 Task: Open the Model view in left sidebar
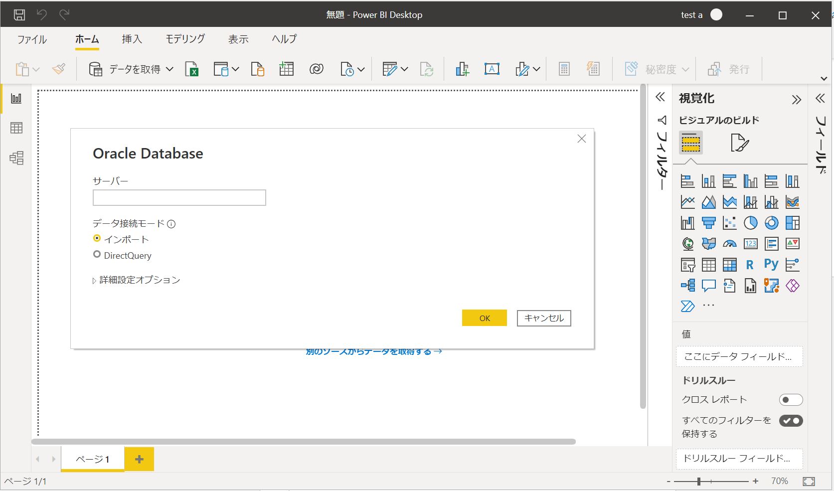pos(16,158)
